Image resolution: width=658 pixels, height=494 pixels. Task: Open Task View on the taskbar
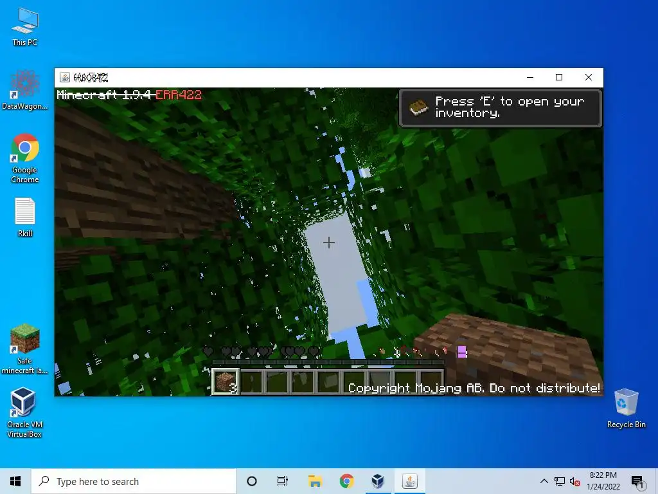(283, 481)
